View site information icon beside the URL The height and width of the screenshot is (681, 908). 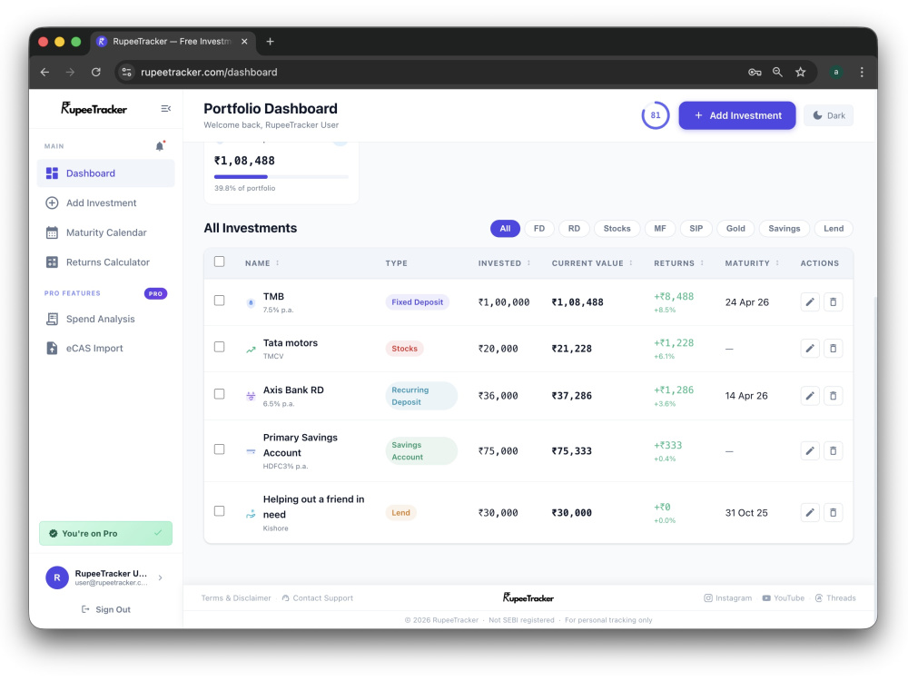pyautogui.click(x=127, y=72)
